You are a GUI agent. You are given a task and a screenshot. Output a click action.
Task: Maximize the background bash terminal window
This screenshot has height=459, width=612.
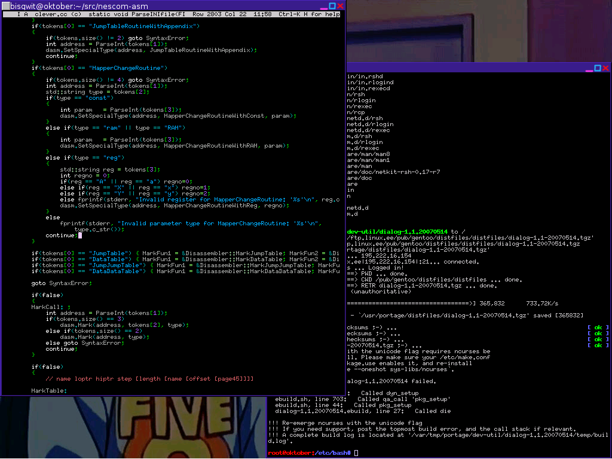pos(598,69)
